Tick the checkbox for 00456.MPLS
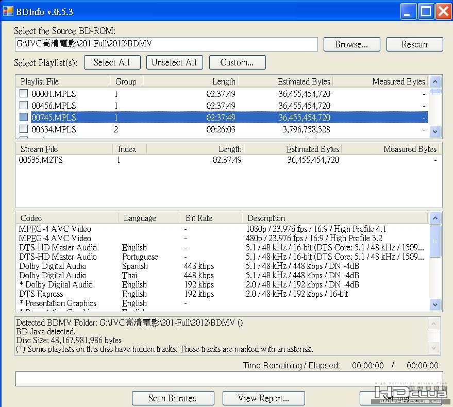Image resolution: width=453 pixels, height=407 pixels. 23,105
